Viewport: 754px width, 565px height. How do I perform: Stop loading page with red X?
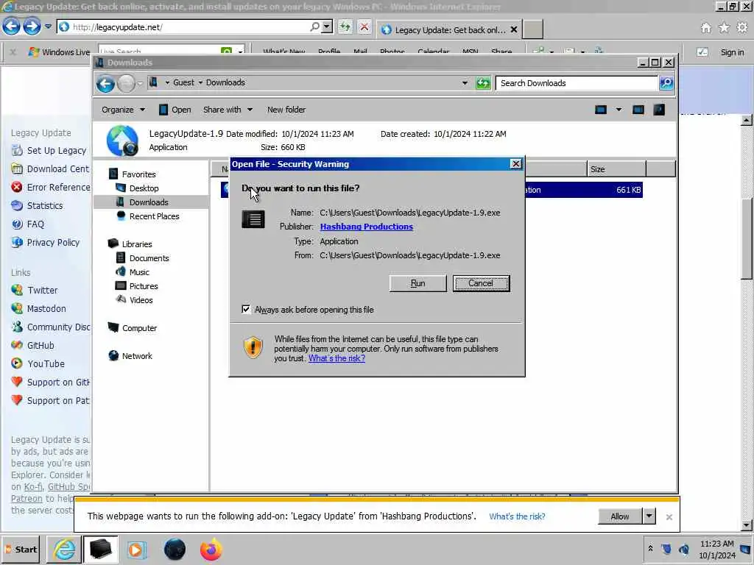[364, 27]
